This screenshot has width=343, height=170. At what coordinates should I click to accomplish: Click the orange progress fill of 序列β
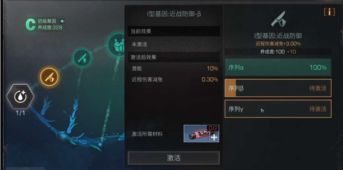230,88
